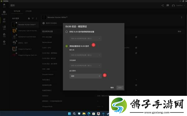Select the same settings for all DLSS radio
The width and height of the screenshot is (187, 116).
67,32
